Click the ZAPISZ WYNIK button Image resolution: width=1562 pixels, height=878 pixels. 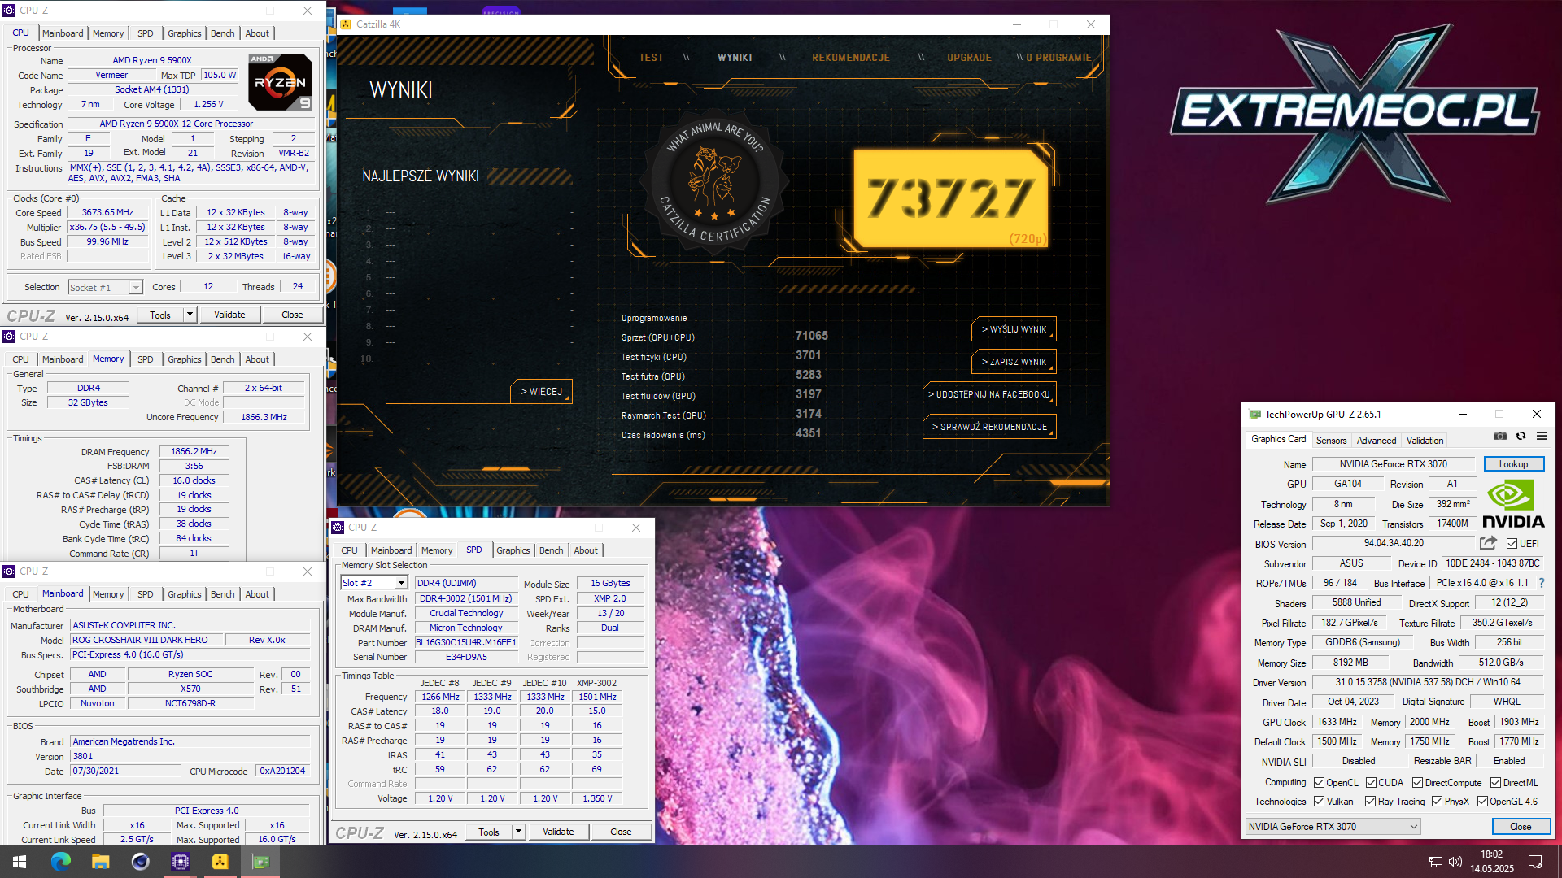tap(1014, 362)
